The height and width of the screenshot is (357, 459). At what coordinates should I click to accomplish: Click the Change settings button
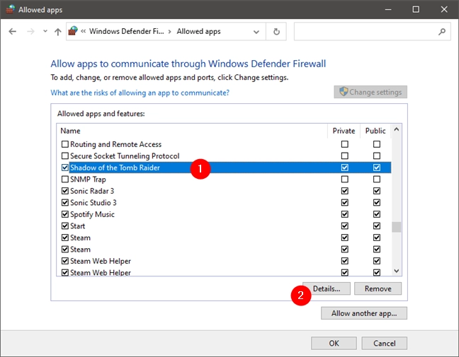click(370, 92)
